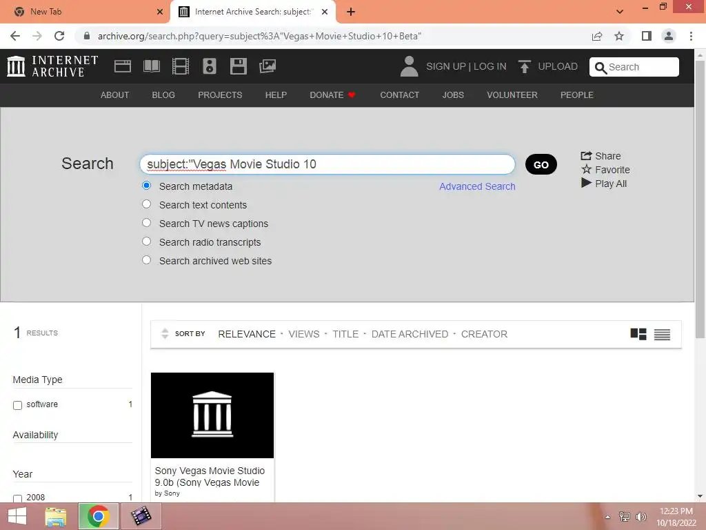
Task: Click the upload arrow icon
Action: click(524, 66)
